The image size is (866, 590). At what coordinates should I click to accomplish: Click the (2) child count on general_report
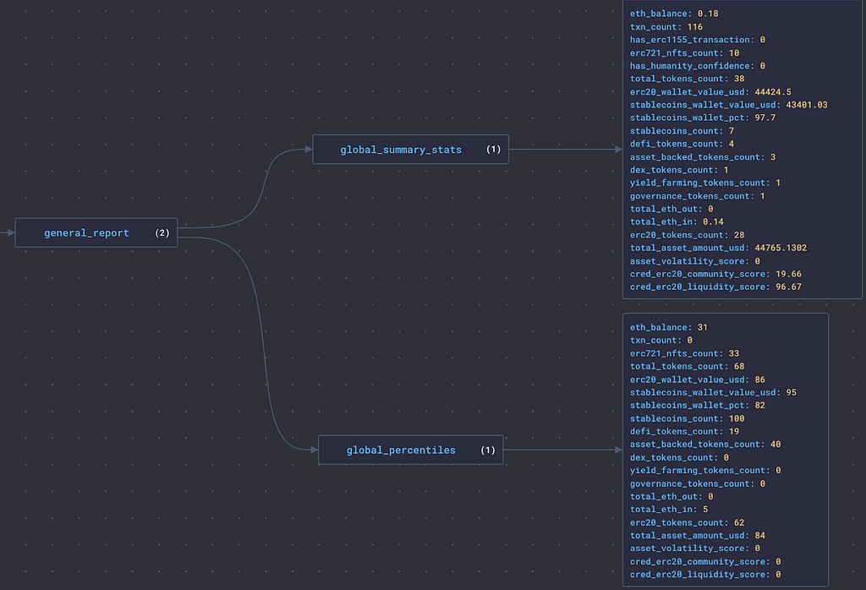[x=162, y=233]
